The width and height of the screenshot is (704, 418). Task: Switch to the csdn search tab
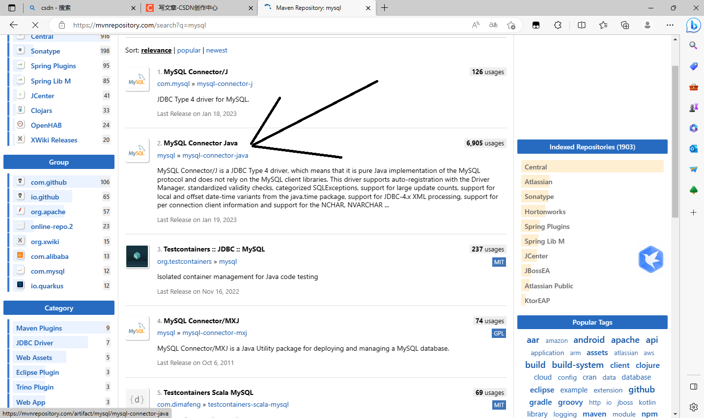click(82, 8)
